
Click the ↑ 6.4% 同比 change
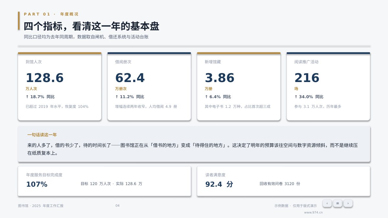click(x=218, y=97)
